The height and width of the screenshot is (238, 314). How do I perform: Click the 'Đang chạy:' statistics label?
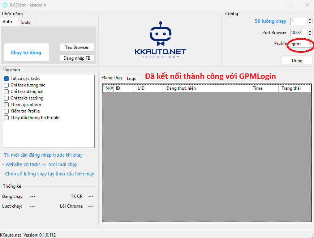point(13,196)
